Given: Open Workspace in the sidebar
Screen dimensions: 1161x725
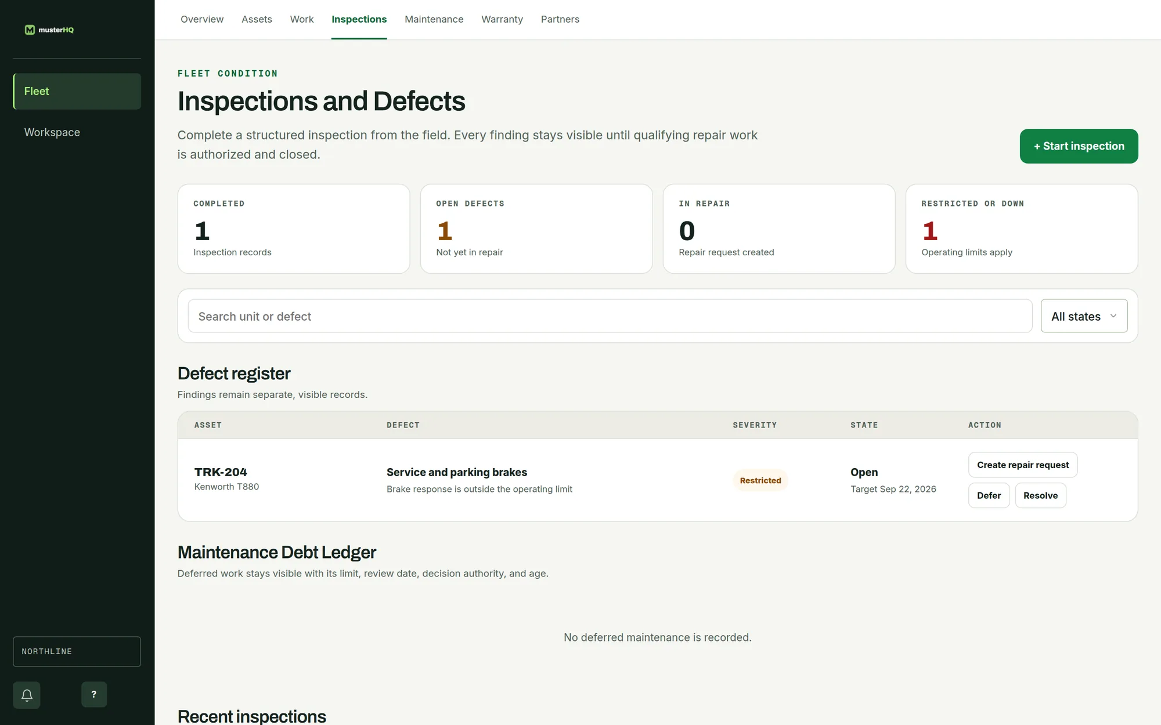Looking at the screenshot, I should point(77,132).
